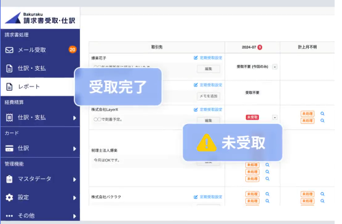342x224 pixels.
Task: Open 定期受取設定 link for 爆楽花子
Action: pos(211,58)
